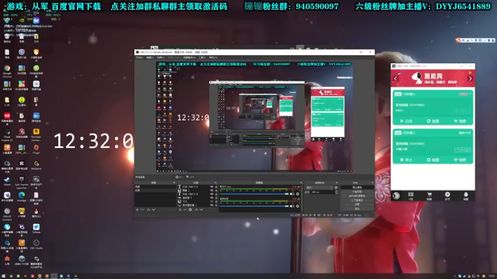Adjust transition duration stepper arrows
Viewport: 497px width, 279px height.
[336, 192]
